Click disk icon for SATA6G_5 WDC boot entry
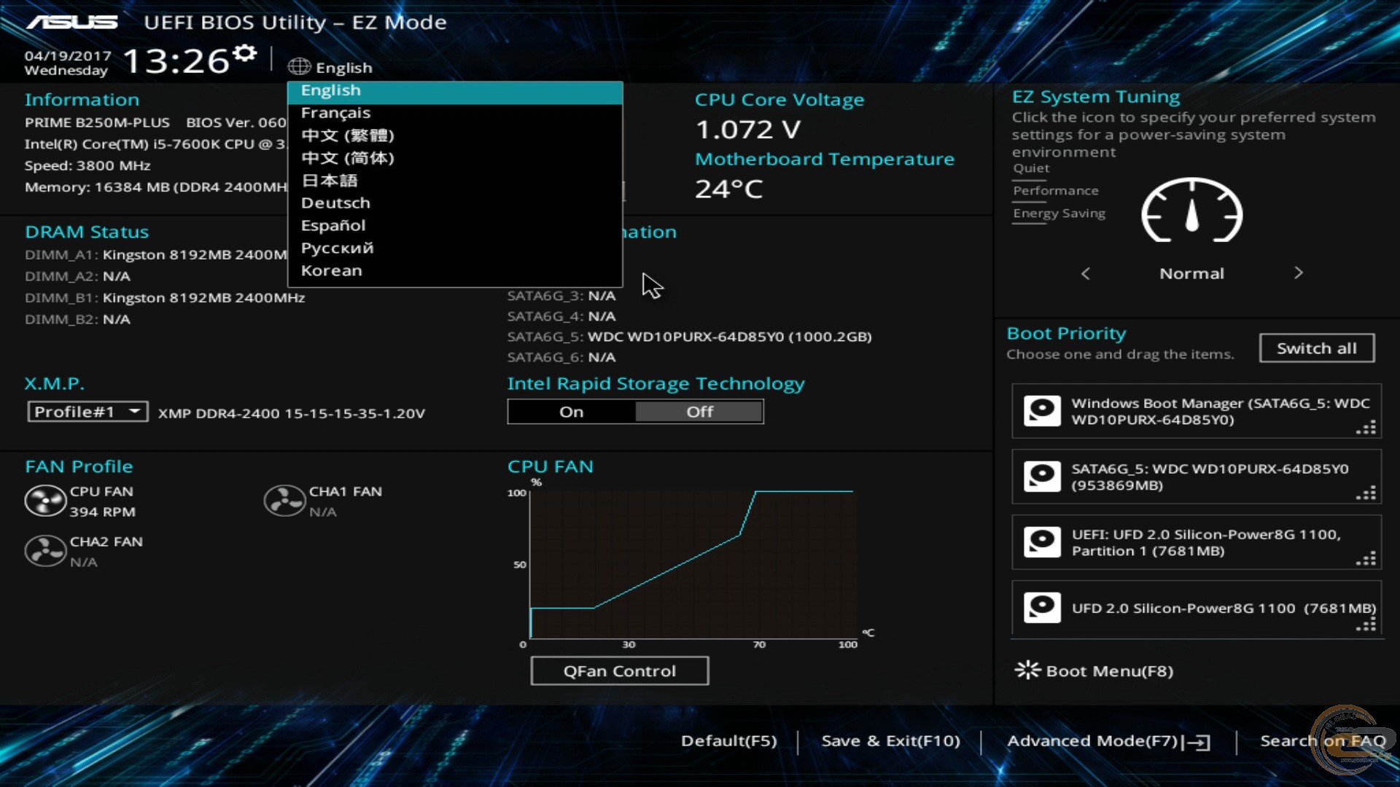This screenshot has width=1400, height=787. point(1042,477)
